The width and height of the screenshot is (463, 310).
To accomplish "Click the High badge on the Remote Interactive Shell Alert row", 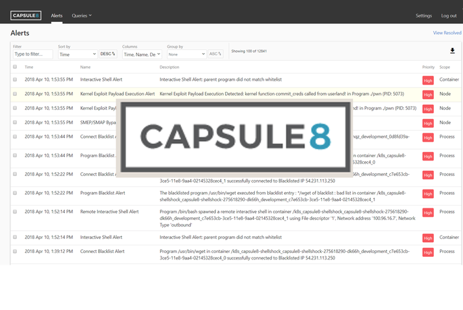I will (428, 213).
